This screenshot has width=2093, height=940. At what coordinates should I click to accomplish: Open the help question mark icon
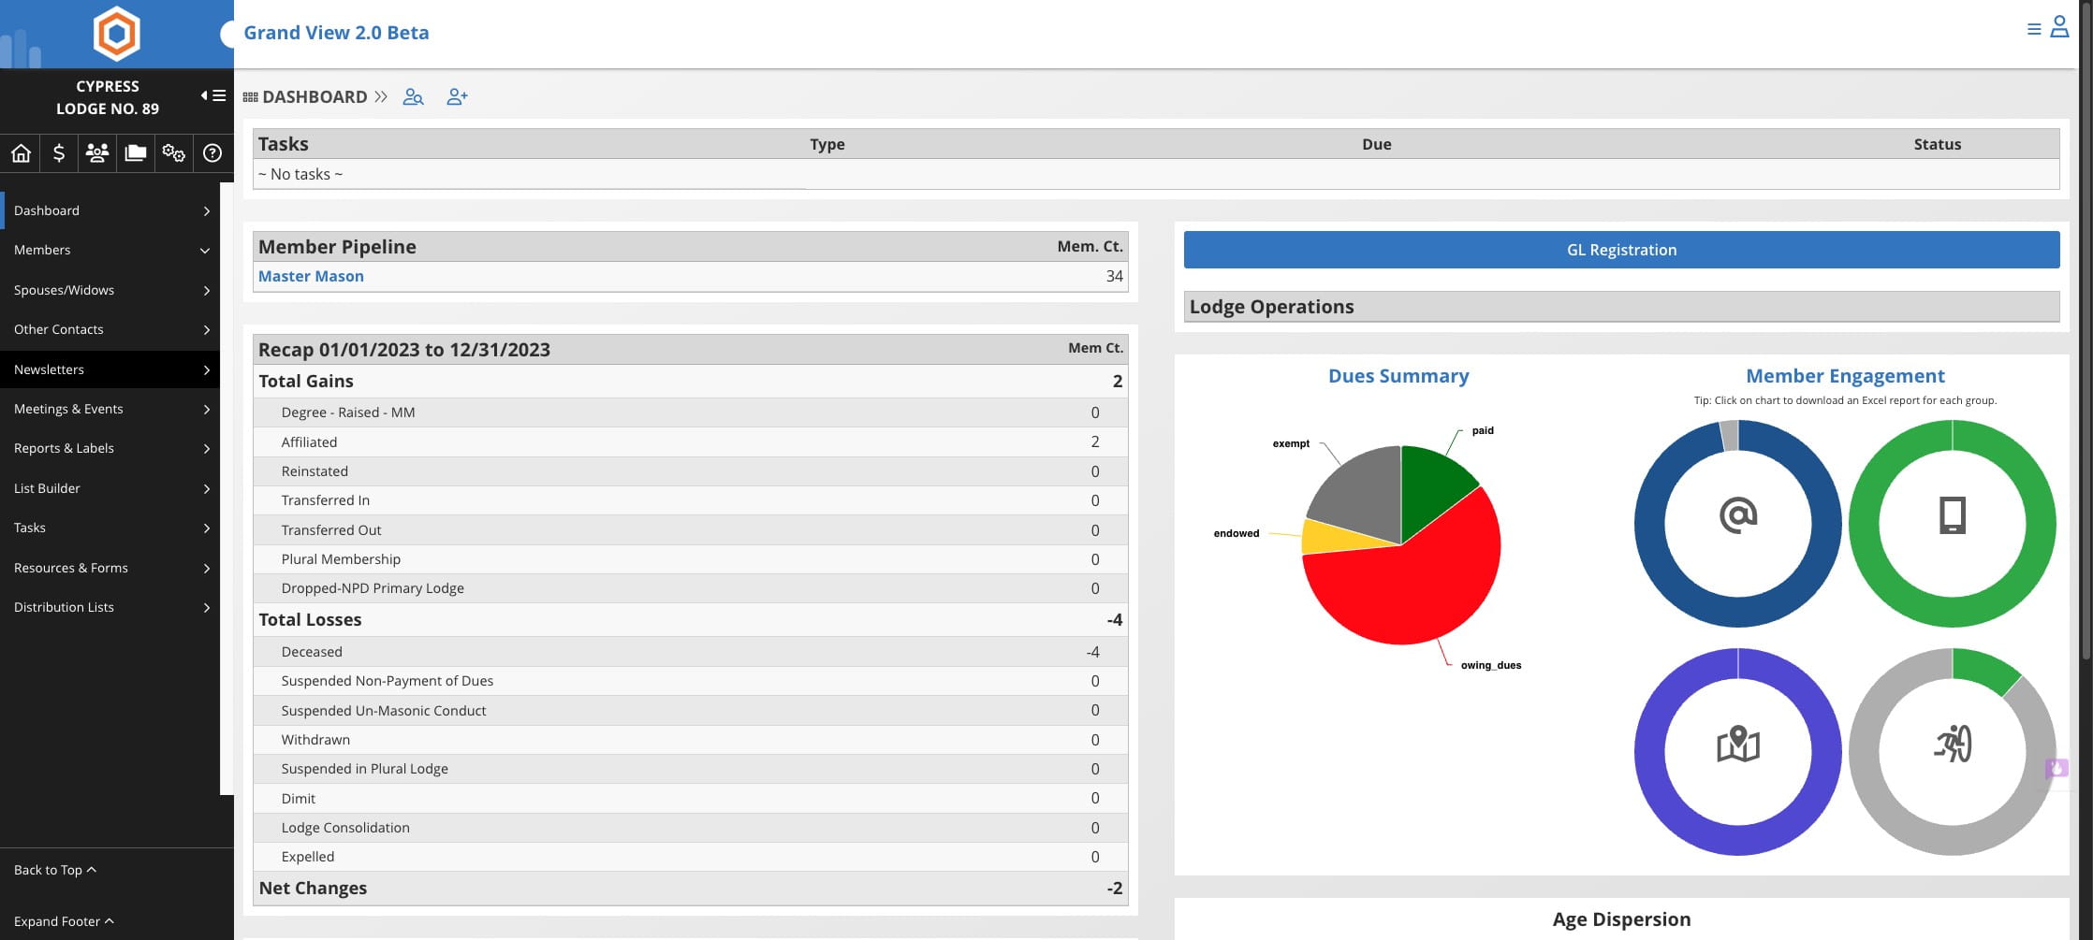point(212,152)
